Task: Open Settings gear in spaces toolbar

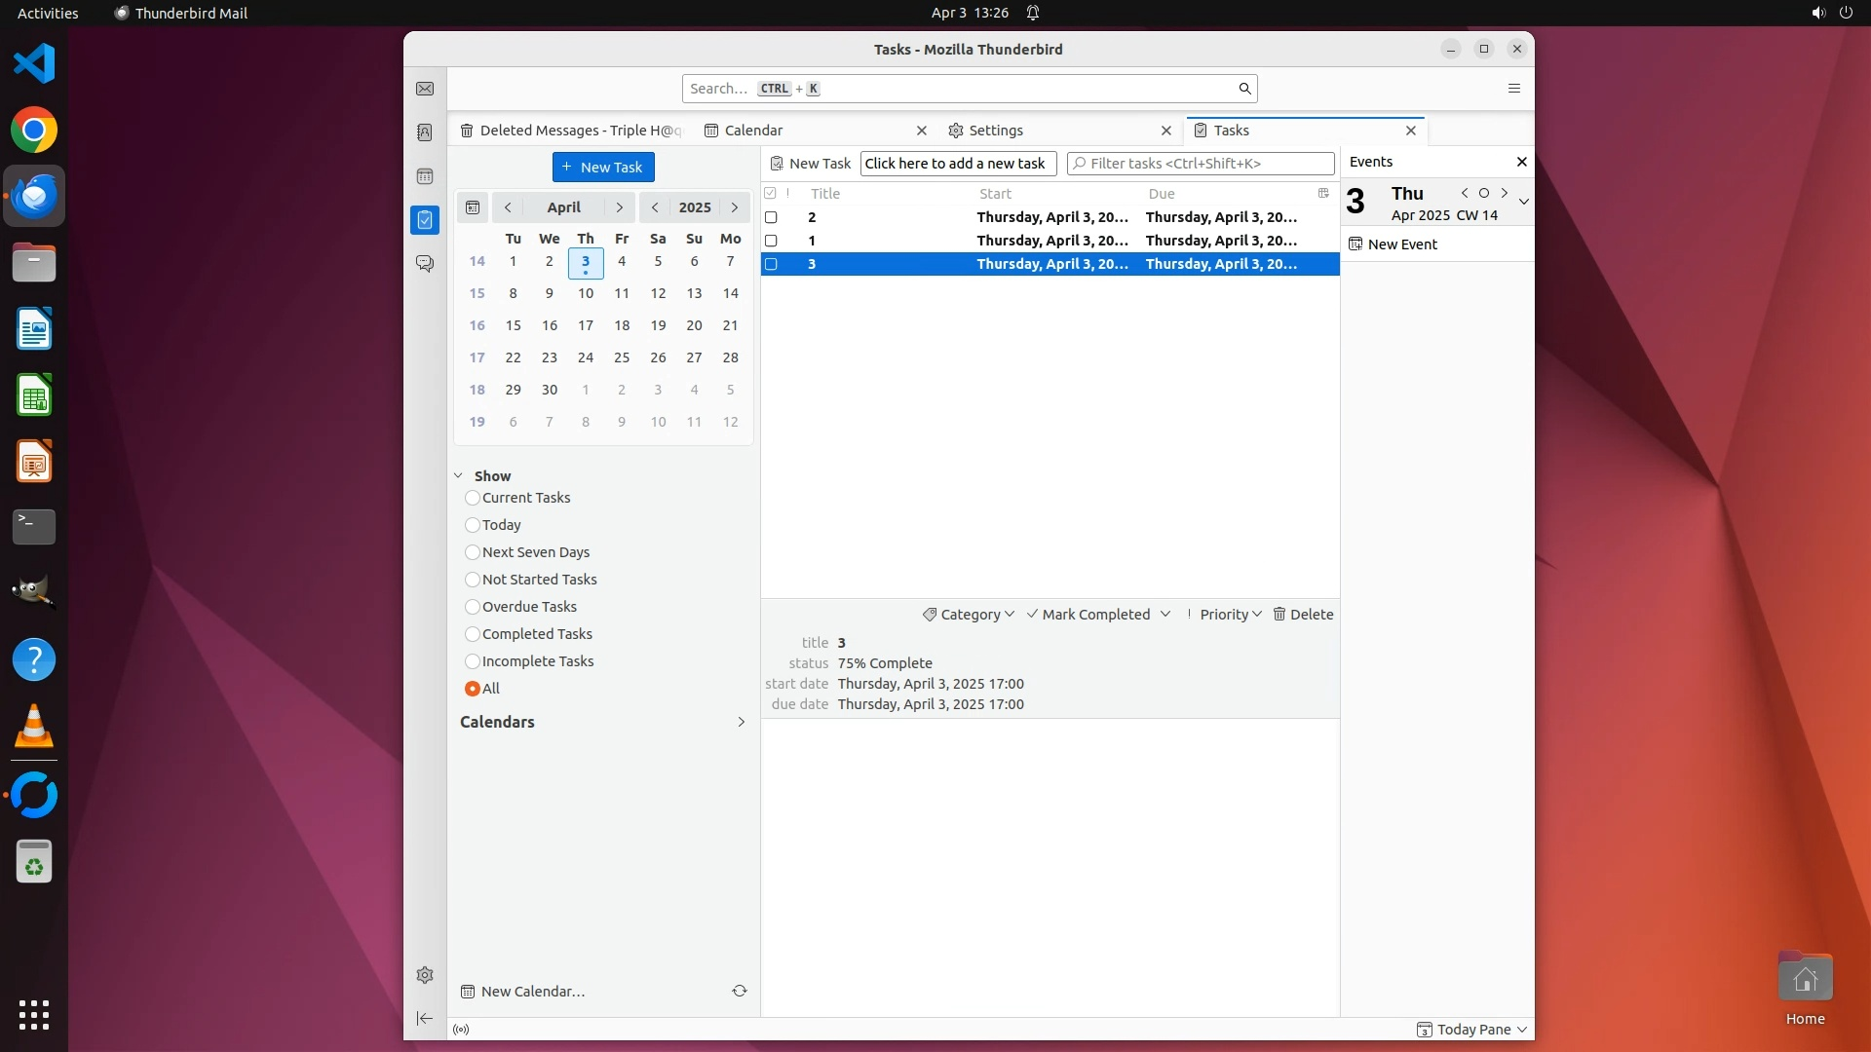Action: pyautogui.click(x=425, y=975)
